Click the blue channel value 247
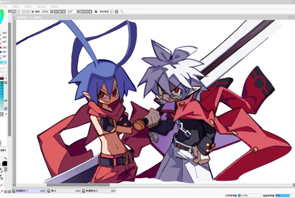Image resolution: width=295 pixels, height=198 pixels. [x=4, y=42]
